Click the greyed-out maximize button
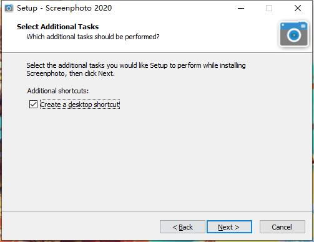Viewport: 314px width, 242px height. coord(269,8)
